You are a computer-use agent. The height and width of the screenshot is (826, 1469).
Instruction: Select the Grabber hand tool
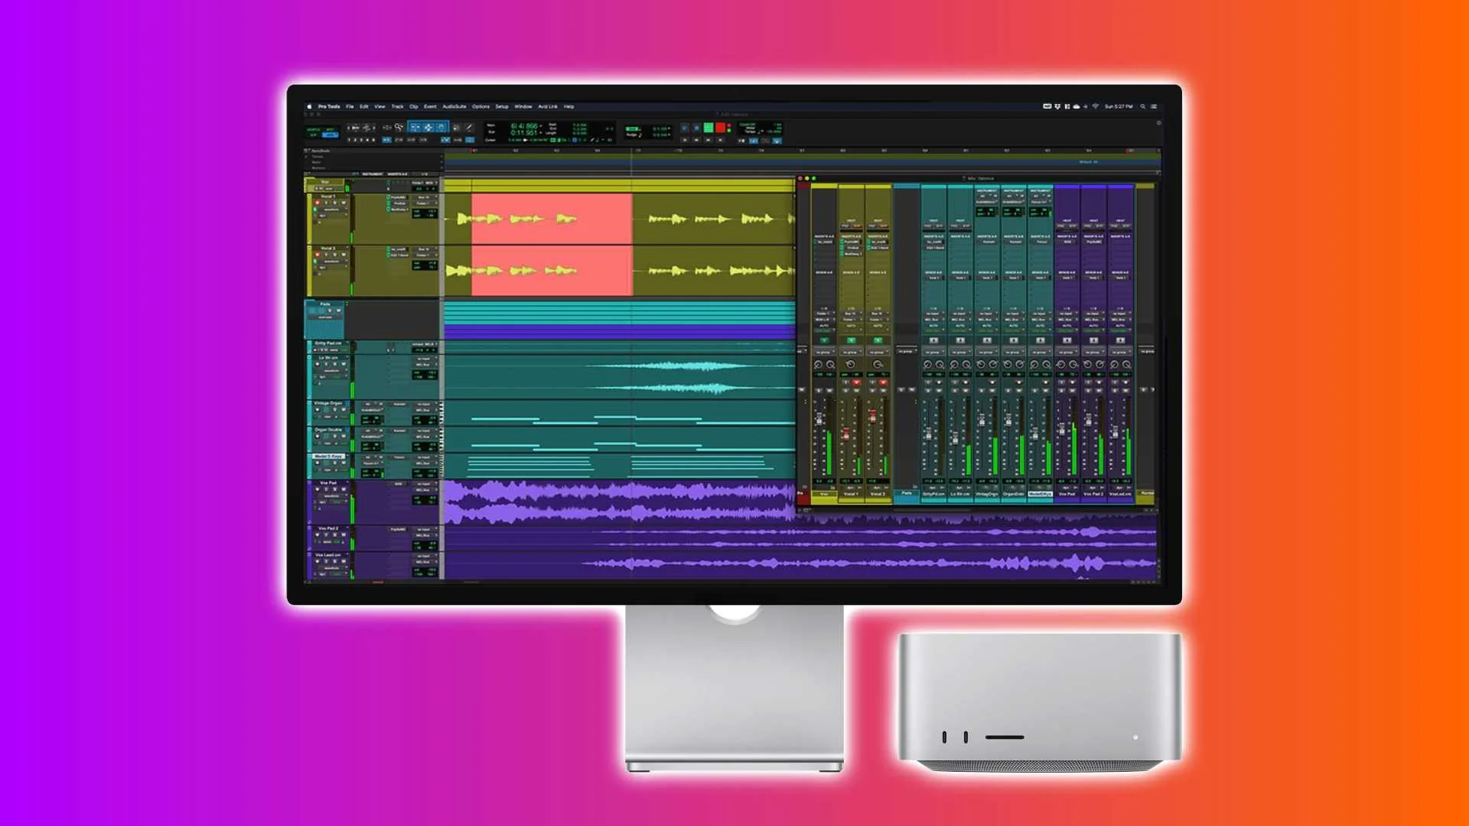pyautogui.click(x=441, y=127)
